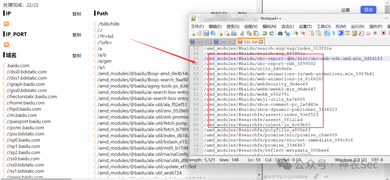Toggle synchronize vertical scrolling

[311, 33]
